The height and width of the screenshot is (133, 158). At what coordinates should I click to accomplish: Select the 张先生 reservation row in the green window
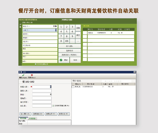click(111, 33)
